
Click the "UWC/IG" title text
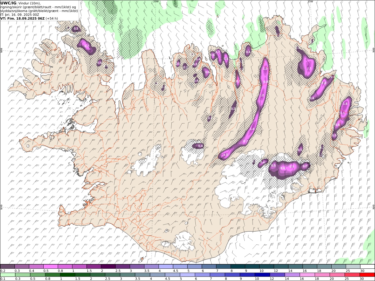8,3
